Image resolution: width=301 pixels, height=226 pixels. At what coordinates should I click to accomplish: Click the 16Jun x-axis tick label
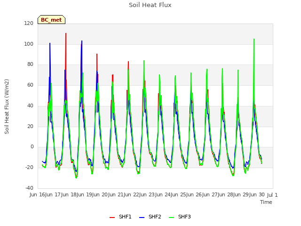click(x=46, y=195)
